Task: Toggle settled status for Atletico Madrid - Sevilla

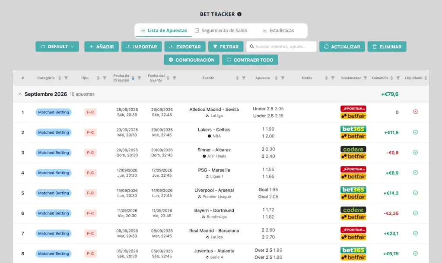Action: [x=415, y=112]
